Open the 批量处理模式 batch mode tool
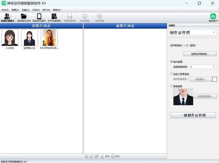219x163 pixels. (7, 17)
